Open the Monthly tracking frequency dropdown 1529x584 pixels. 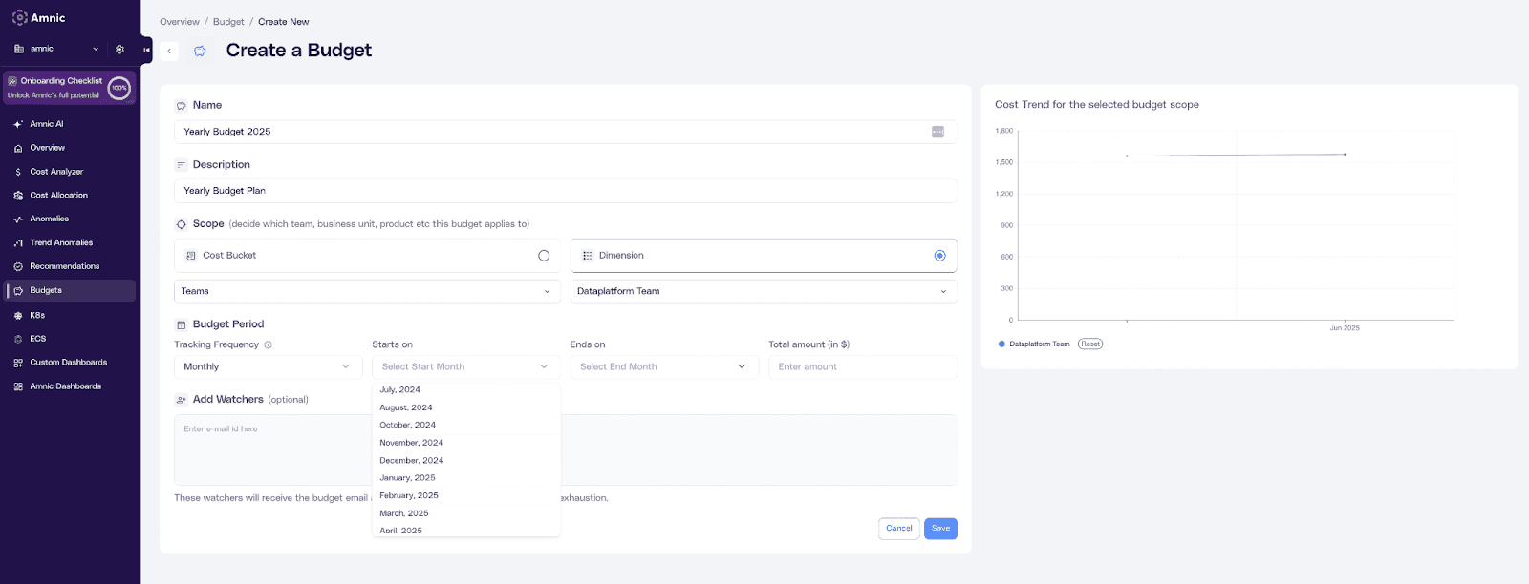click(x=268, y=366)
